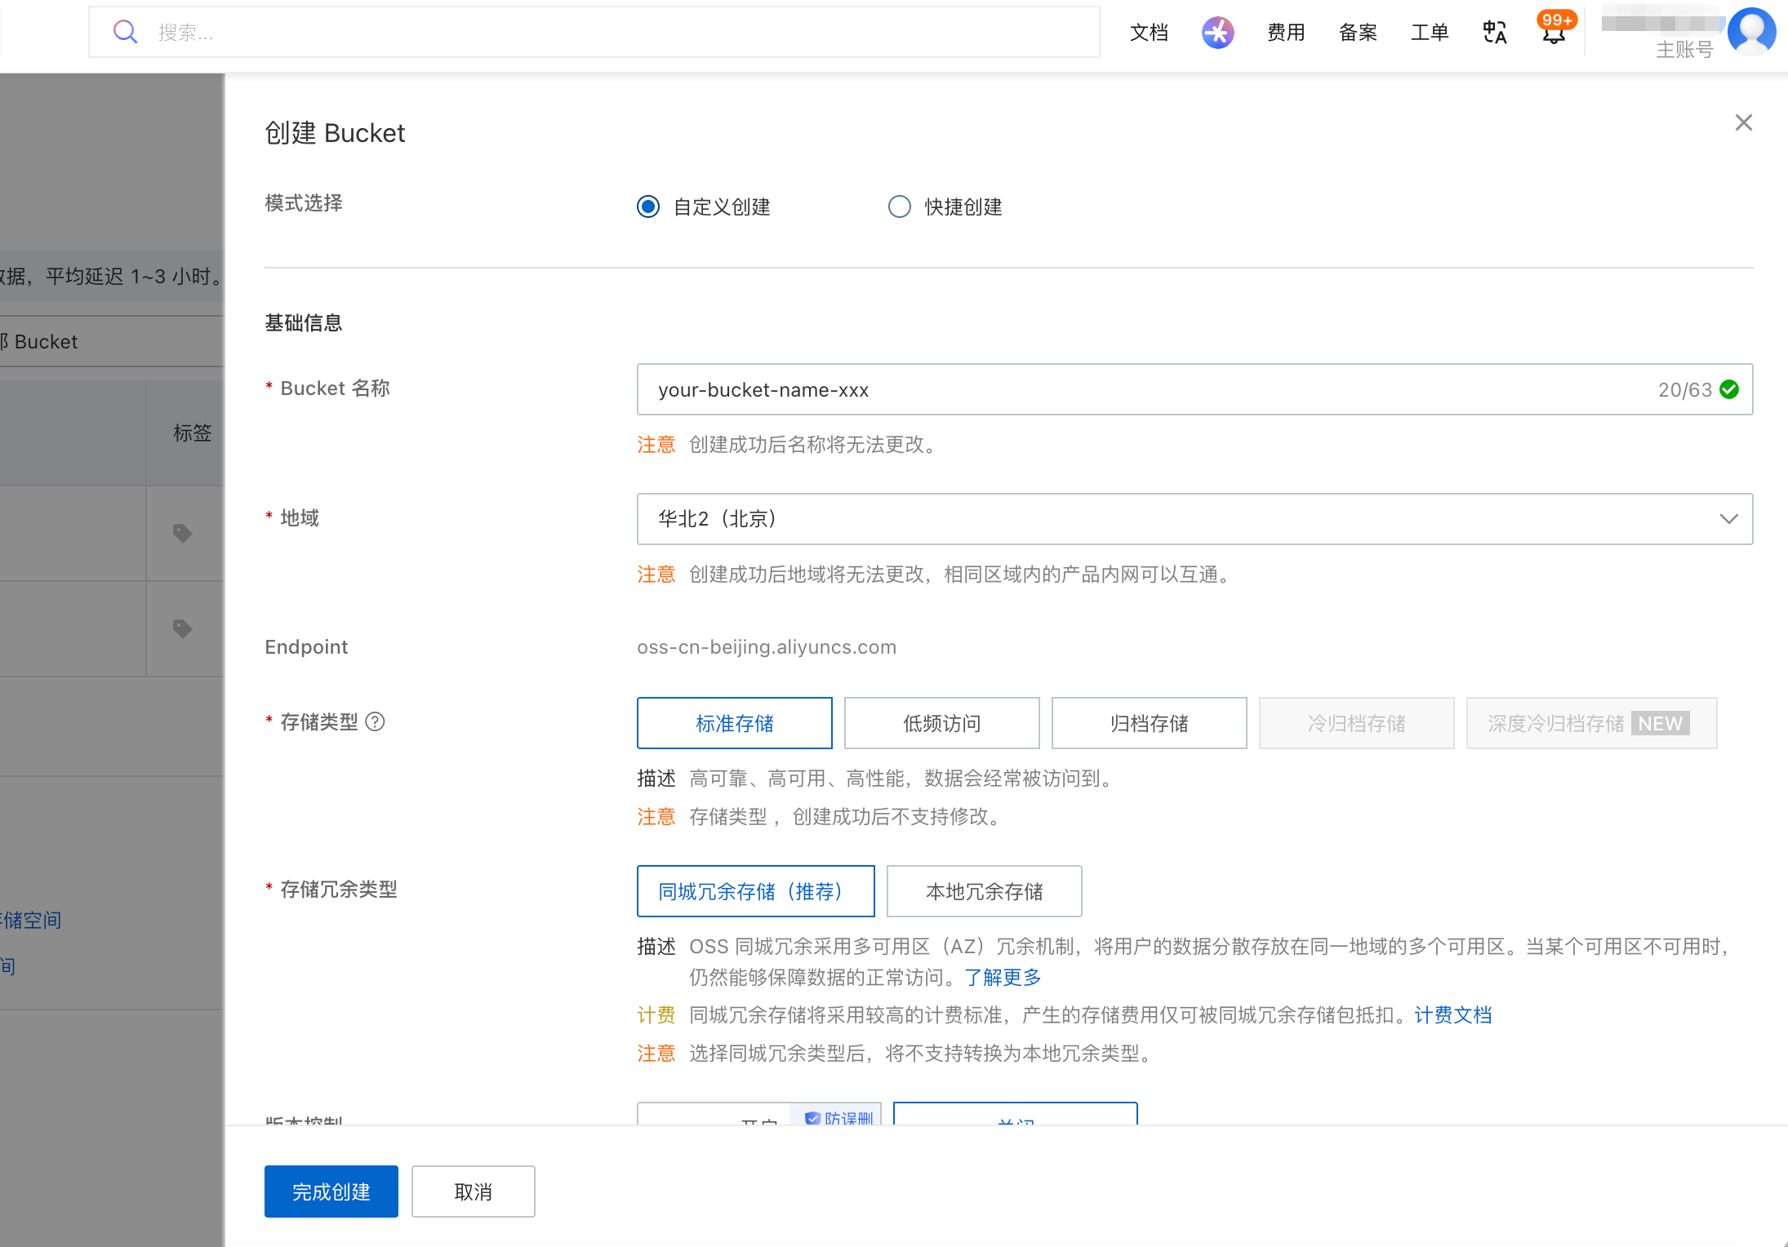Click the second tag icon in list
The width and height of the screenshot is (1788, 1247).
(x=183, y=628)
